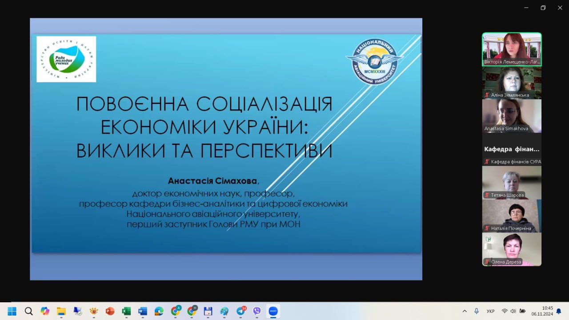This screenshot has width=569, height=320.
Task: Toggle the volume speaker icon in tray
Action: click(513, 311)
